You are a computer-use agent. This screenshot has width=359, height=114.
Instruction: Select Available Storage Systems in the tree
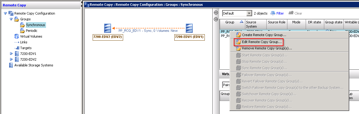[x=31, y=65]
